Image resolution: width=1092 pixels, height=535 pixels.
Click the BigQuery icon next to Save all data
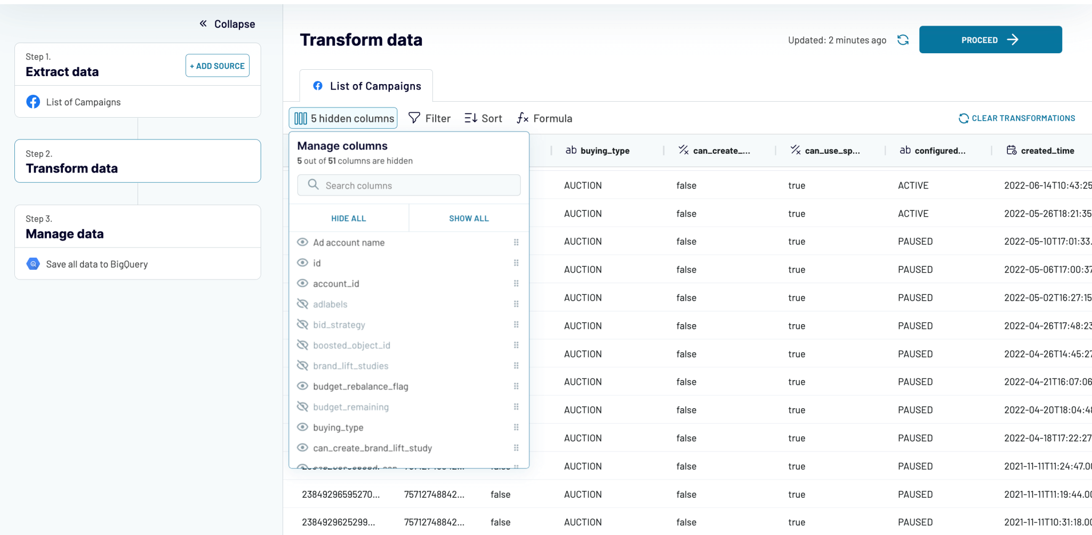pyautogui.click(x=33, y=264)
